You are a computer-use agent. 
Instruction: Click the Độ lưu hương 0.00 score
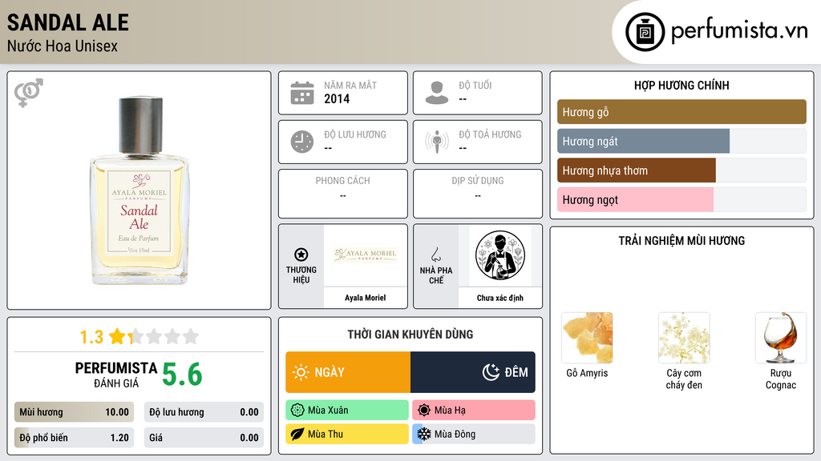[204, 412]
